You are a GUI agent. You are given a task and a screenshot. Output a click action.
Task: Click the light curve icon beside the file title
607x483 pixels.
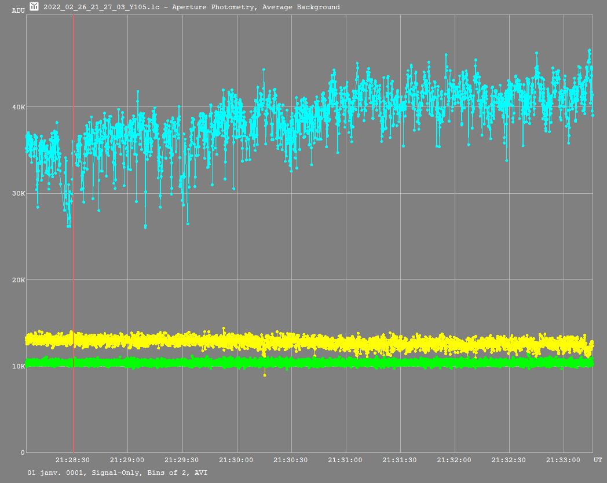(x=34, y=6)
